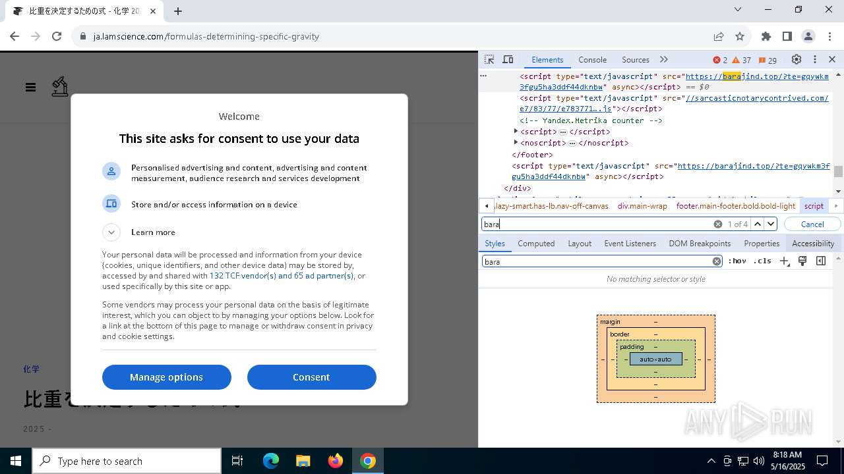Open Chrome three-dot menu
Screen dimensions: 844x474
[x=829, y=36]
